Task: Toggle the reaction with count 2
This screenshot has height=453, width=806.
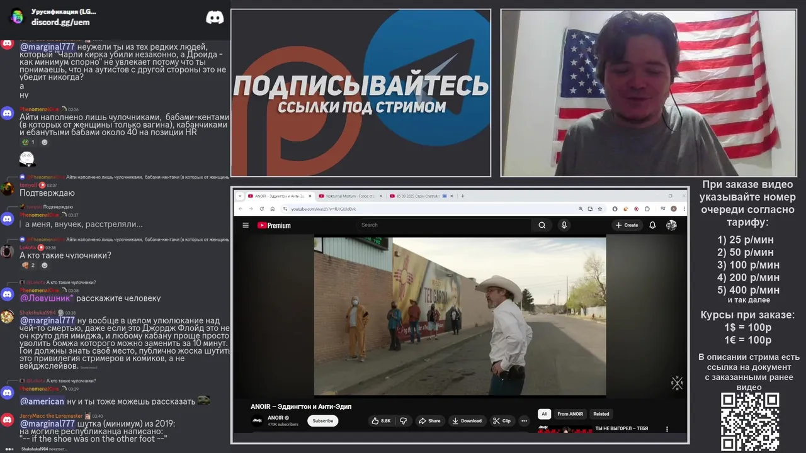Action: point(28,266)
